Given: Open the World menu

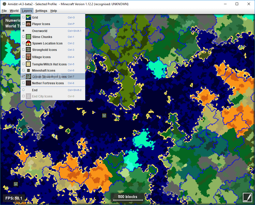Looking at the screenshot, I should [14, 11].
